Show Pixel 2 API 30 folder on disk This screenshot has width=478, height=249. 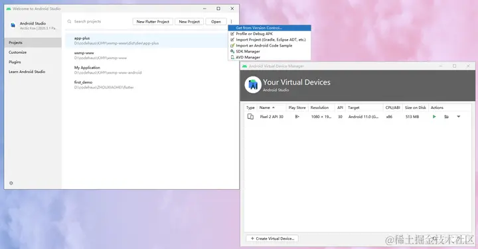tap(446, 117)
